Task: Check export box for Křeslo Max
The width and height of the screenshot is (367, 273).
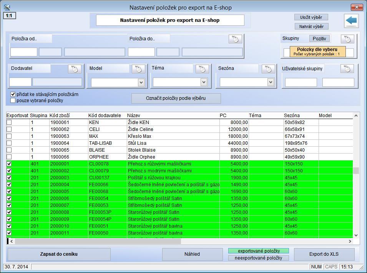Action: 9,136
